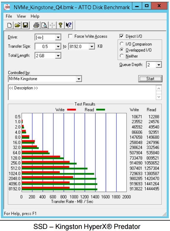Screen dimensions: 170x231
Task: Select the I/O Comparison radio button
Action: (121, 44)
